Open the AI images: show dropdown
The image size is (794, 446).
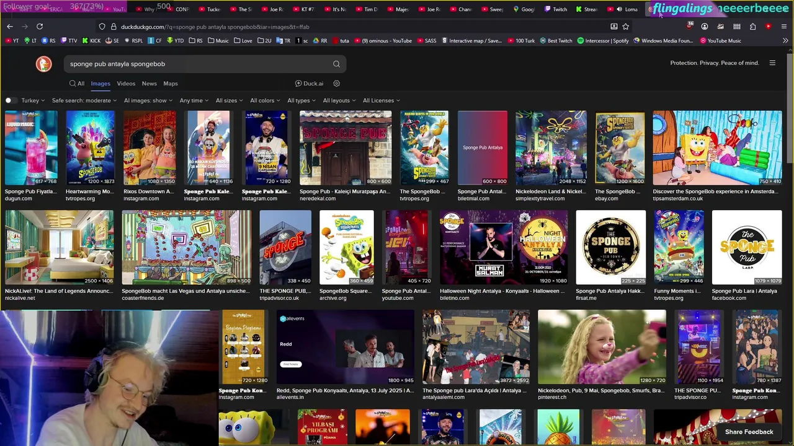(148, 100)
